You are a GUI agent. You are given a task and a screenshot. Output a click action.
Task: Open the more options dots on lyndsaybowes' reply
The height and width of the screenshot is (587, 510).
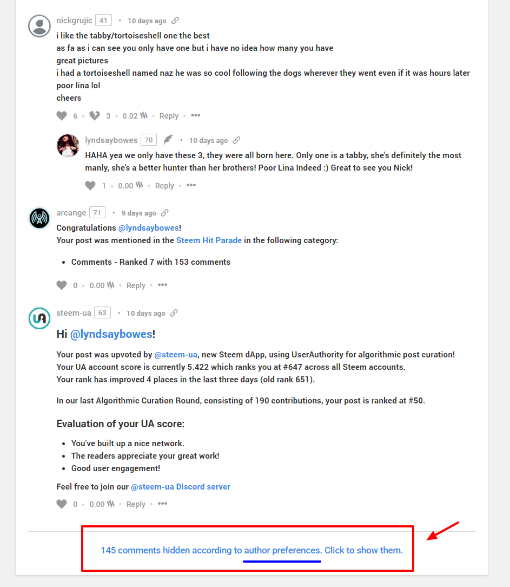(191, 185)
